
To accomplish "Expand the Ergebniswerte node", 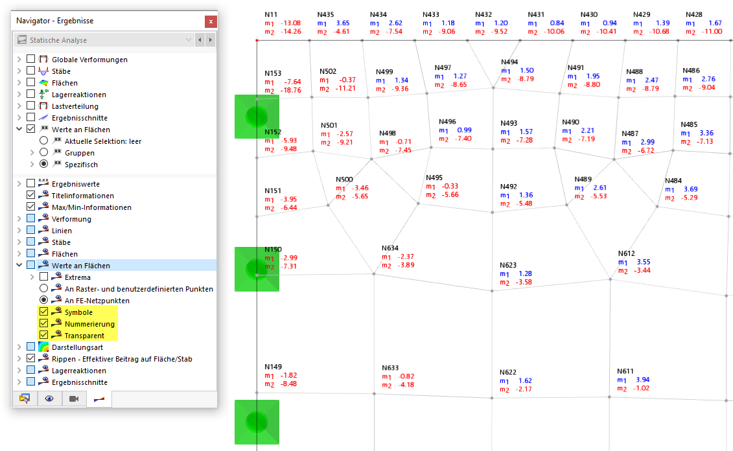I will 19,183.
